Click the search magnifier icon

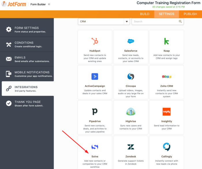(180, 22)
